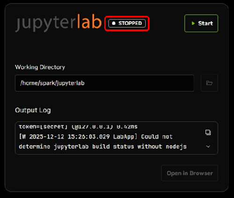This screenshot has height=198, width=234.
Task: Click the STOPPED status badge
Action: 127,23
